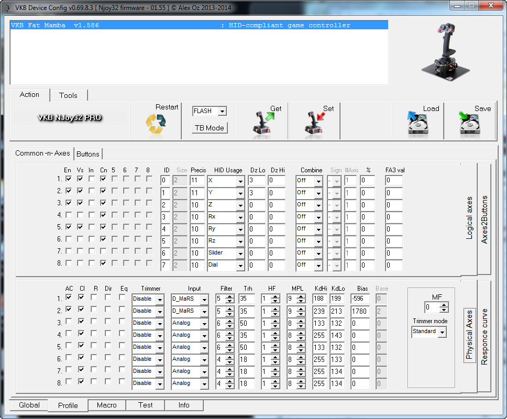Click the app icon in title bar
The height and width of the screenshot is (419, 507).
click(8, 7)
